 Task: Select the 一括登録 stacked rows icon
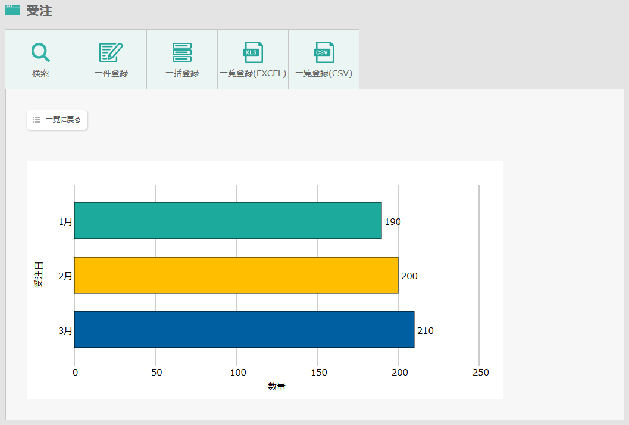coord(182,52)
